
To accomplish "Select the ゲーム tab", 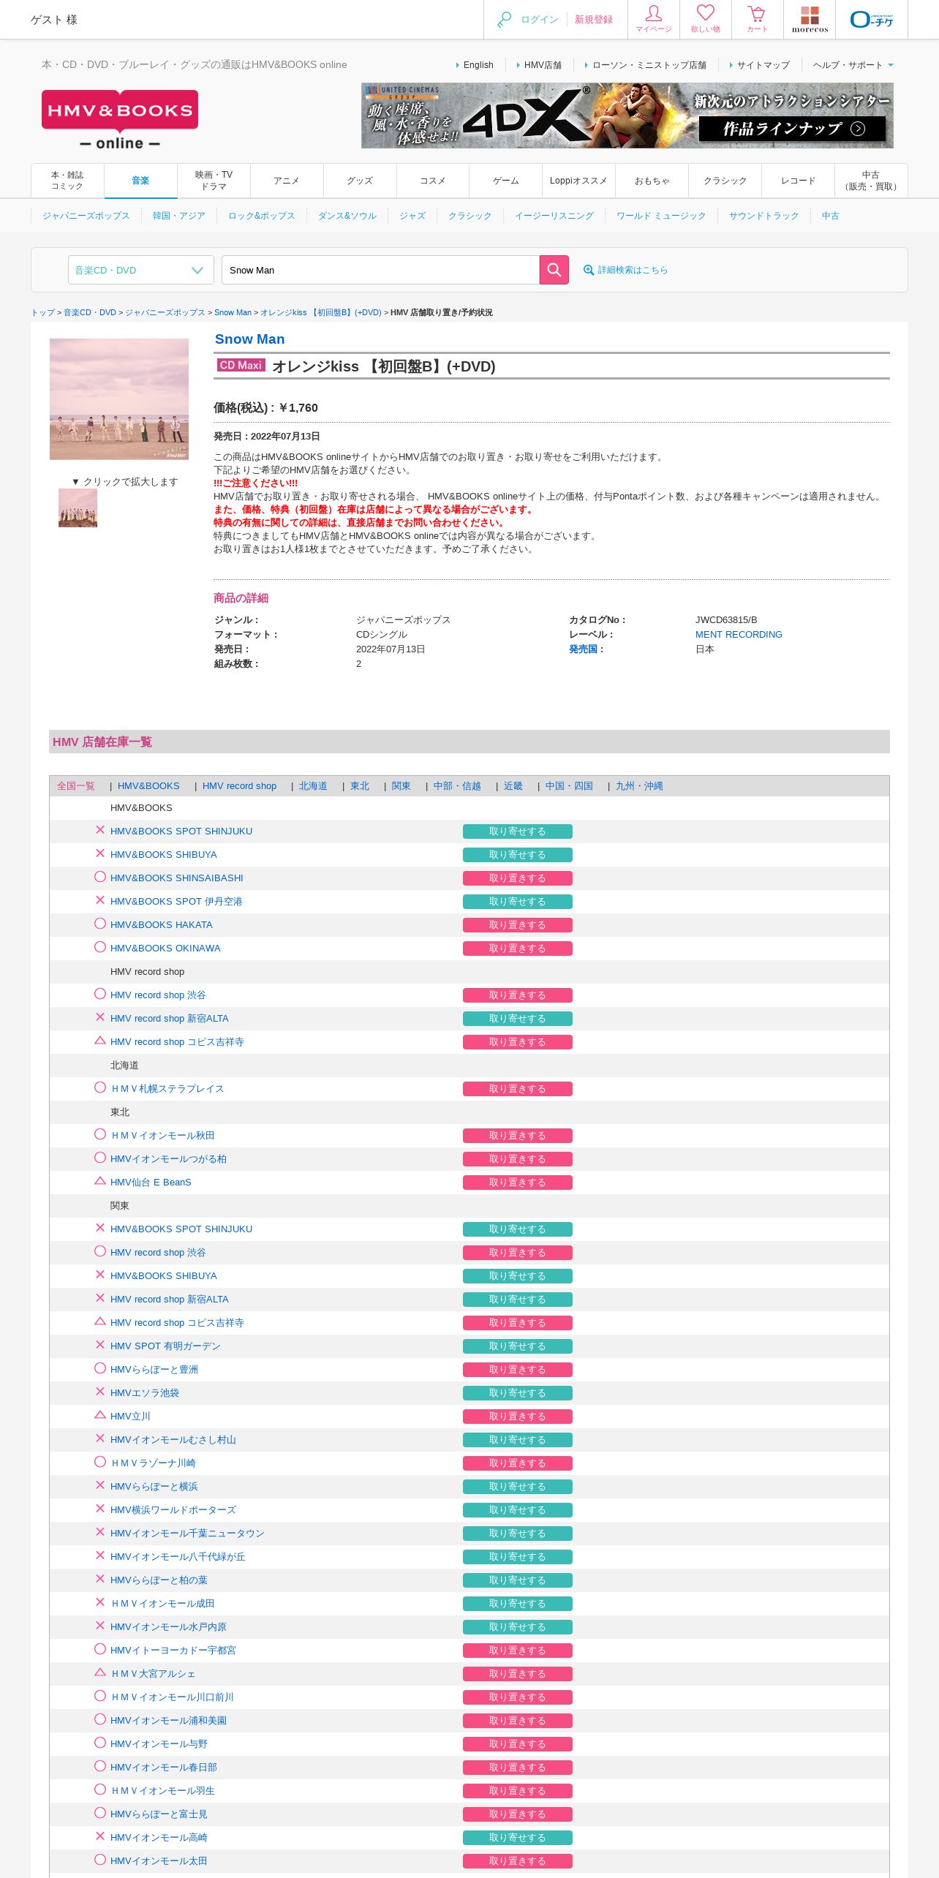I will (x=505, y=181).
